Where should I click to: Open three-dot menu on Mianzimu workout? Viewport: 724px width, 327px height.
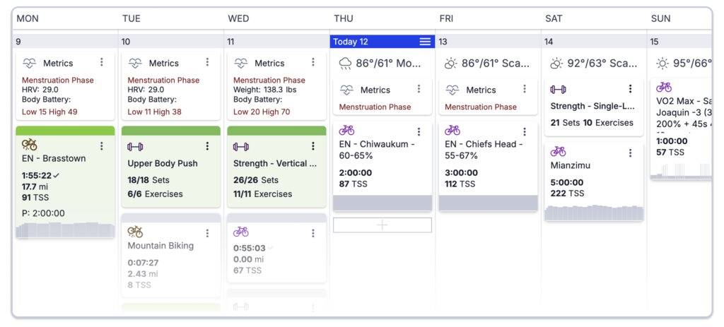click(630, 151)
